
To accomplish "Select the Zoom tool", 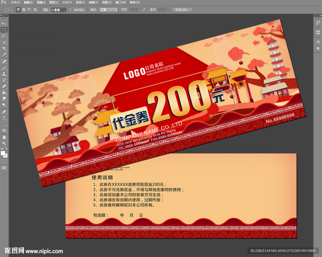I will pyautogui.click(x=4, y=143).
